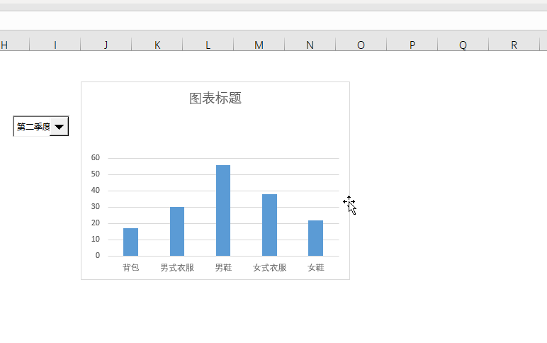
Task: Select column header O
Action: tap(361, 45)
